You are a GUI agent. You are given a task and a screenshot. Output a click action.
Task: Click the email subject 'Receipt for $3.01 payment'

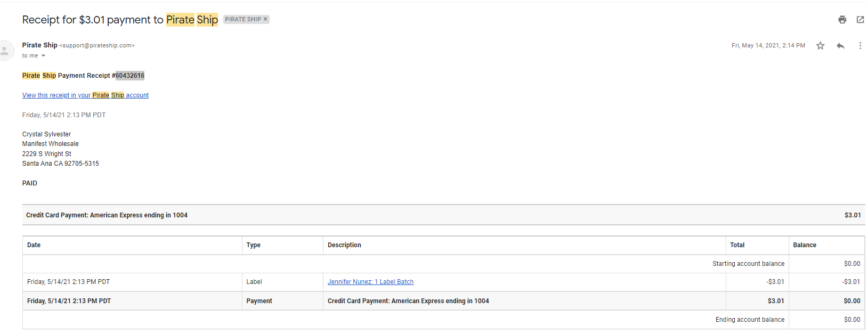(x=120, y=20)
